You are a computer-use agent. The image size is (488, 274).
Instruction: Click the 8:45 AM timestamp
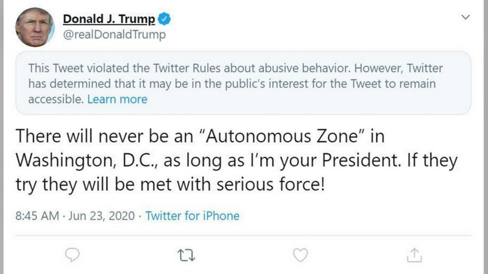pos(37,216)
